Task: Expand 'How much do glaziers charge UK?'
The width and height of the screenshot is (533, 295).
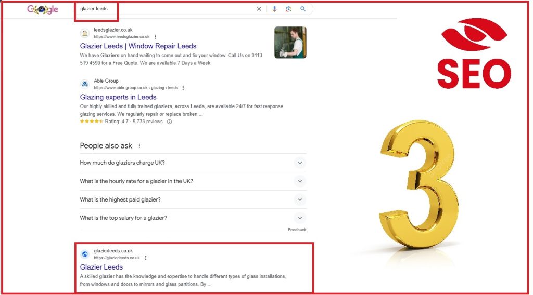Action: [x=193, y=163]
